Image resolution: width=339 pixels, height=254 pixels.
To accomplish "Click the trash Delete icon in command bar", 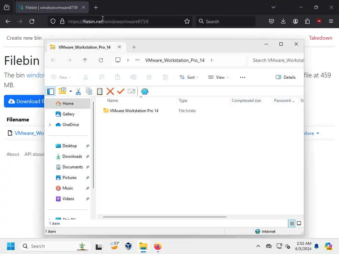I will click(165, 77).
